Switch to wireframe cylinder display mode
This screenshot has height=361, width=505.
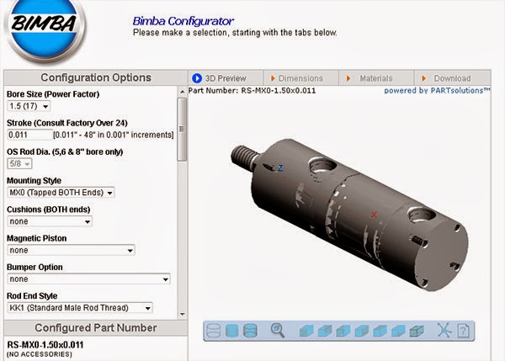pyautogui.click(x=213, y=331)
